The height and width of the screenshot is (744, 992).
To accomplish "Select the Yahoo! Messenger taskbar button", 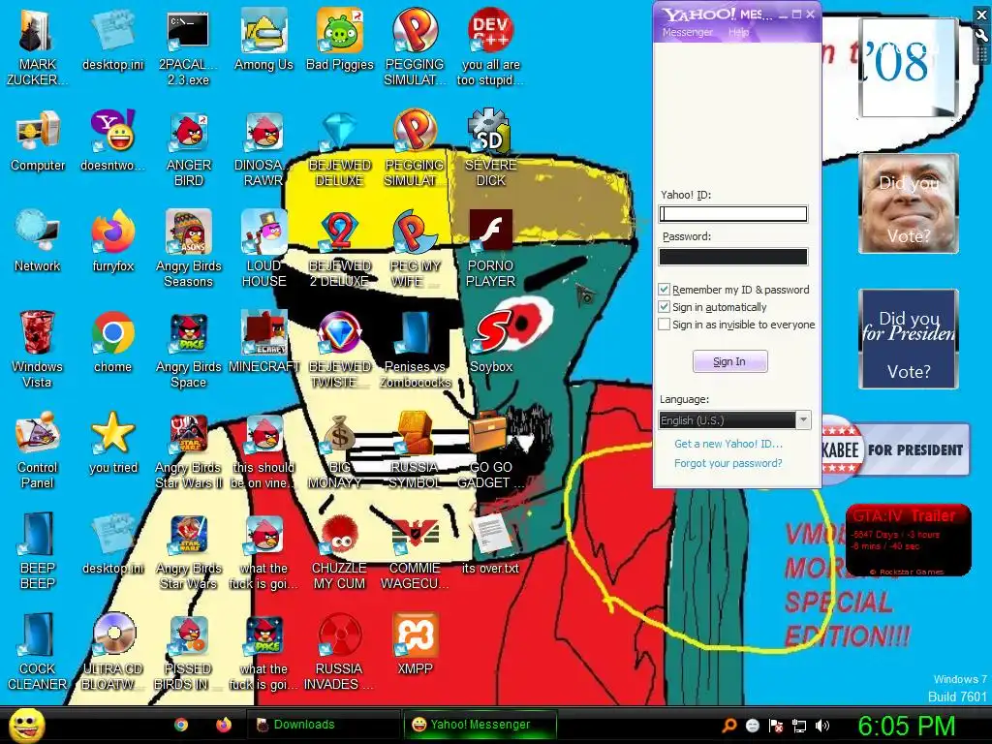I will click(480, 725).
